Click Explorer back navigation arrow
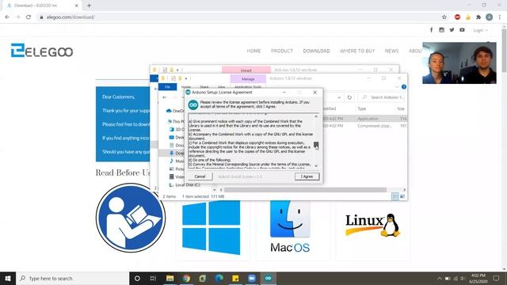 point(165,97)
